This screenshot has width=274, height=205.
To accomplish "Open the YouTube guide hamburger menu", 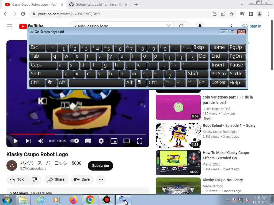I will pos(10,26).
